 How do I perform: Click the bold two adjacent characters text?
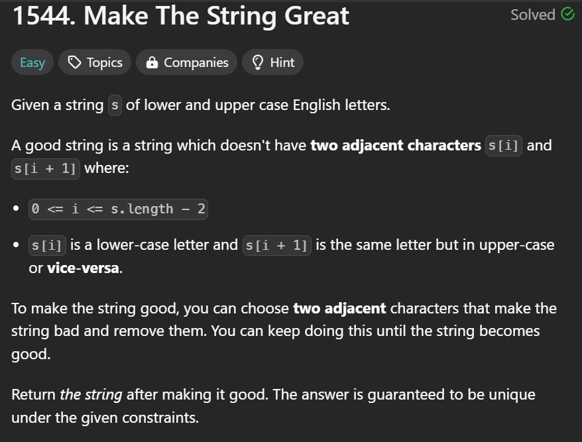(396, 146)
